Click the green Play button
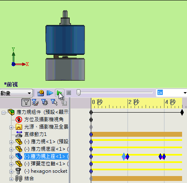The height and width of the screenshot is (183, 187). pyautogui.click(x=59, y=93)
